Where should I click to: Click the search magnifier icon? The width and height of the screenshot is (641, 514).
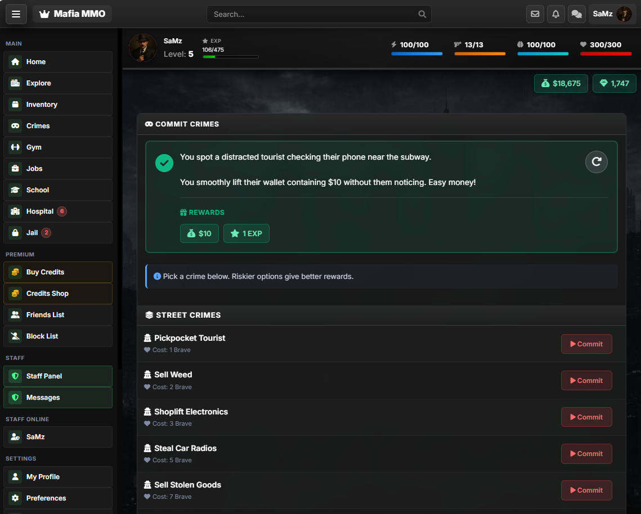point(422,14)
